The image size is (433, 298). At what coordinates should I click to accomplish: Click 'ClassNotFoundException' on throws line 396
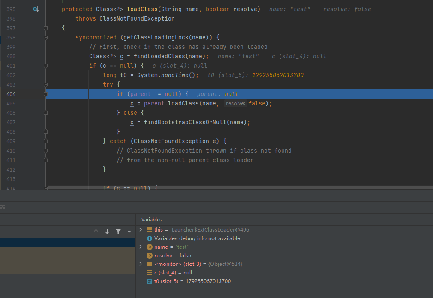[x=137, y=18]
